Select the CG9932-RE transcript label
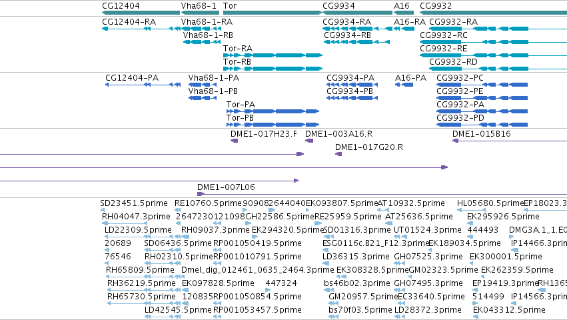 click(444, 49)
